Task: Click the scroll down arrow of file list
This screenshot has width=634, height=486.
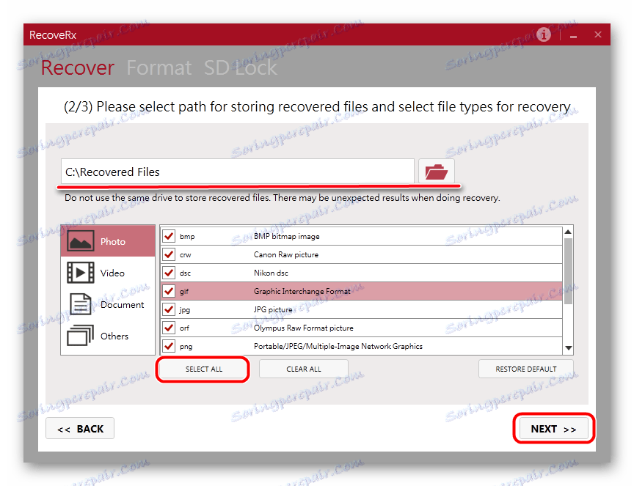Action: click(x=568, y=348)
